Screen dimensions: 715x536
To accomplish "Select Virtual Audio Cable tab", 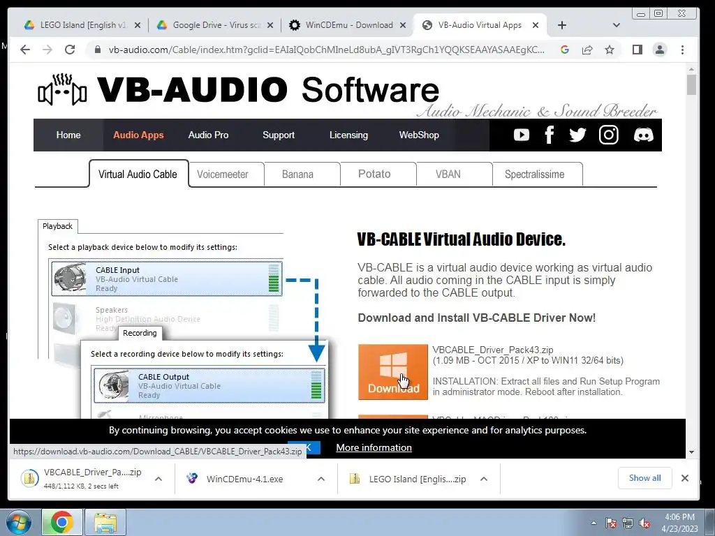I will 138,174.
